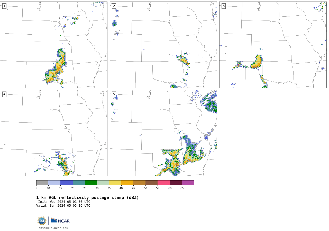Screen dimensions: 329x231
Task: Click the panel number label '2'
Action: click(114, 6)
